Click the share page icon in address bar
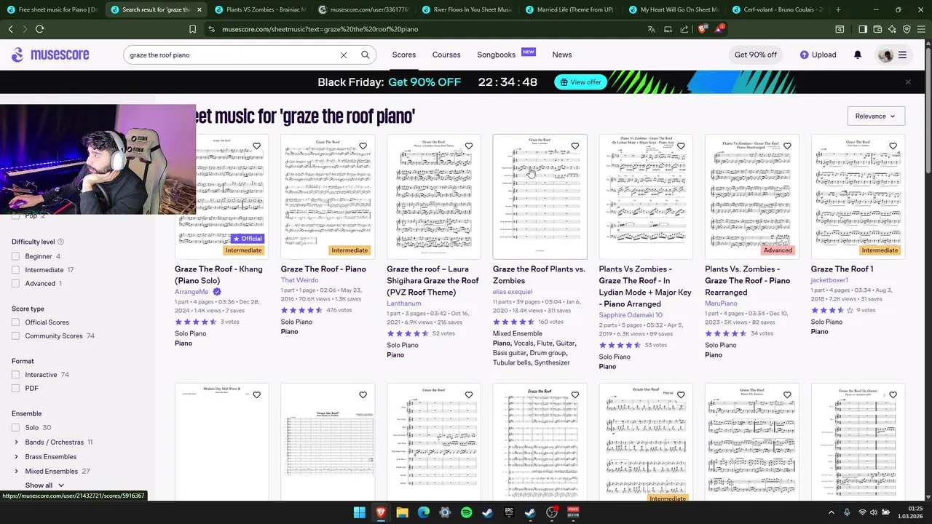The image size is (932, 524). click(x=684, y=29)
